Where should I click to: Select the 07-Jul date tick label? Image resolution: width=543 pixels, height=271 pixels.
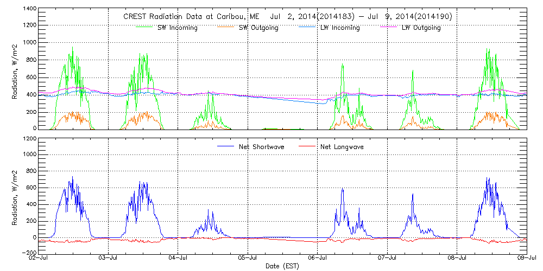click(x=387, y=258)
